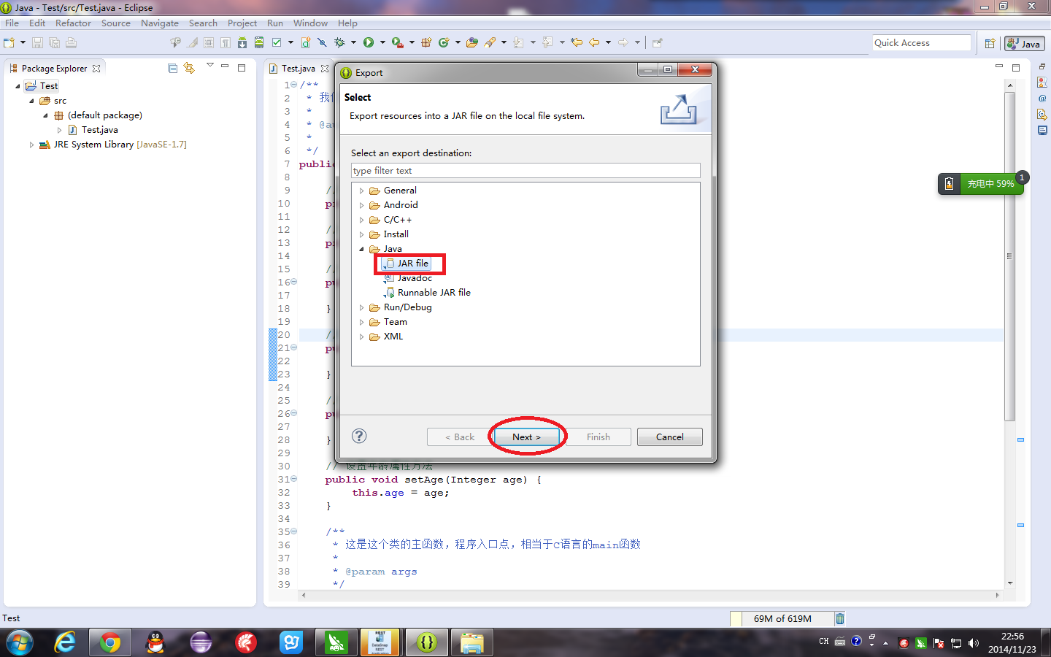Open Package Explorer view menu arrow

[x=210, y=66]
